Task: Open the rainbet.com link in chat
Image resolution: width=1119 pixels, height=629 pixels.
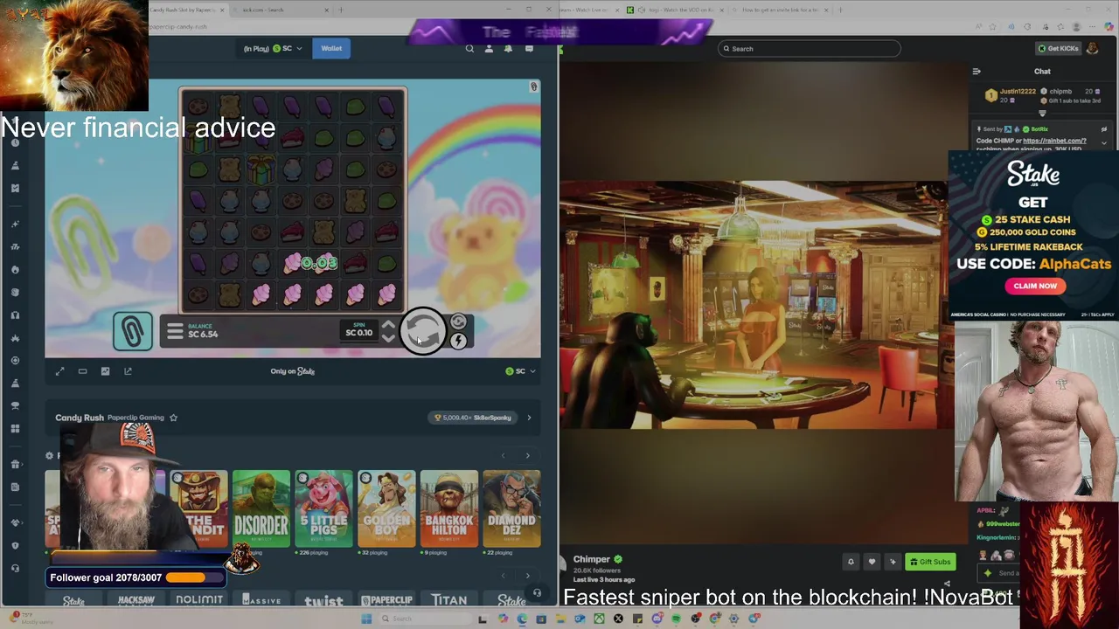Action: point(1054,141)
